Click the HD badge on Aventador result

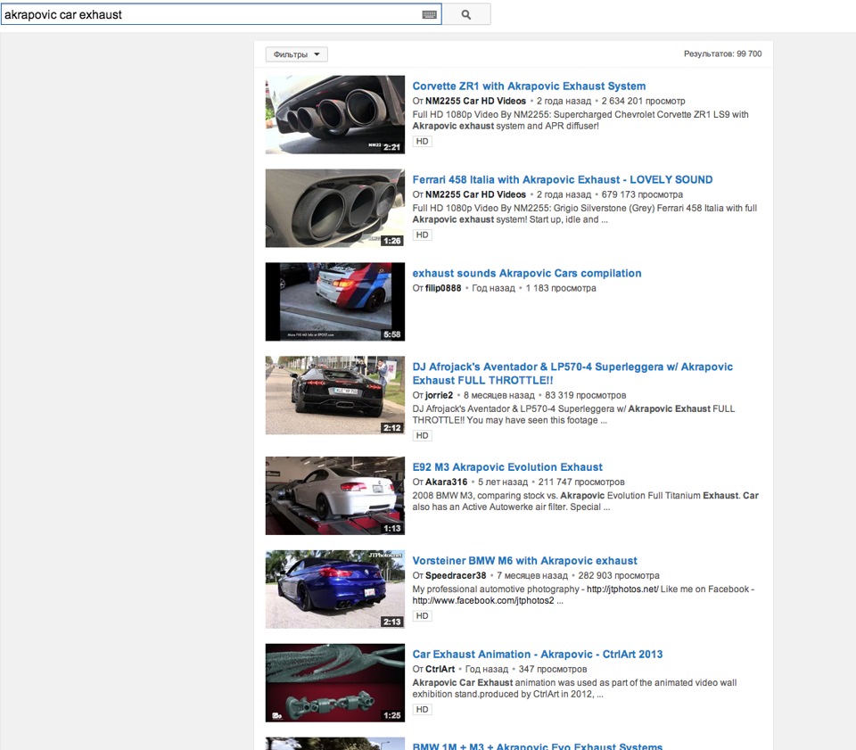click(x=422, y=435)
